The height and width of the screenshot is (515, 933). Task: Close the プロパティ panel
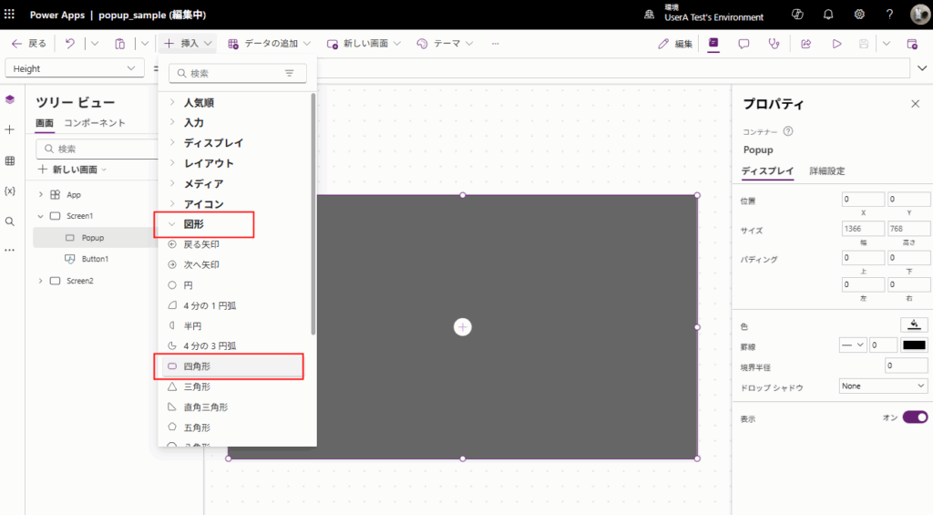pyautogui.click(x=915, y=104)
